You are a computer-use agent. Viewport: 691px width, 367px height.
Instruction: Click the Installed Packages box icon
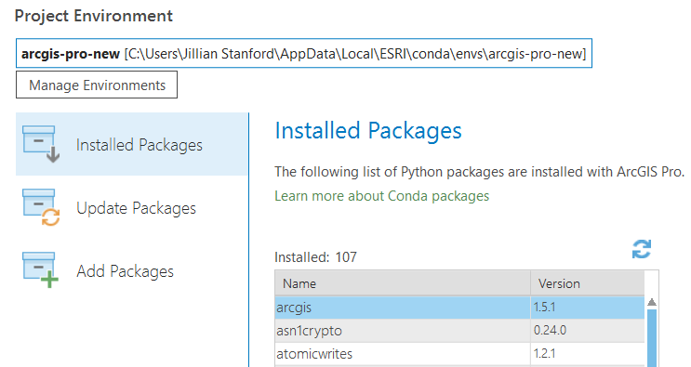coord(41,144)
